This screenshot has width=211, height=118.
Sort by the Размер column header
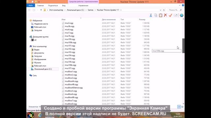click(142, 20)
